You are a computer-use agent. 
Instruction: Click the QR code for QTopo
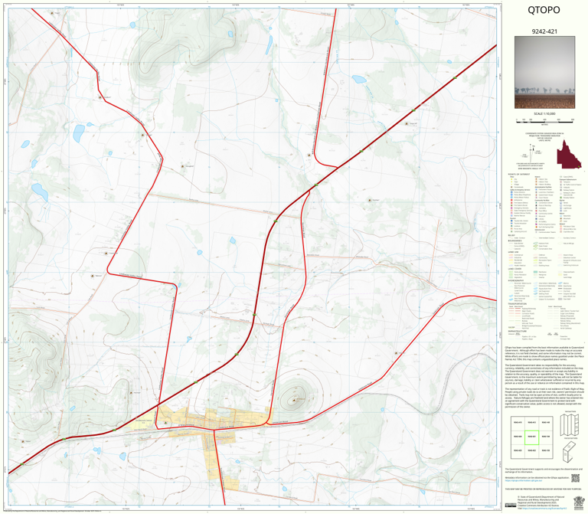pos(575,478)
